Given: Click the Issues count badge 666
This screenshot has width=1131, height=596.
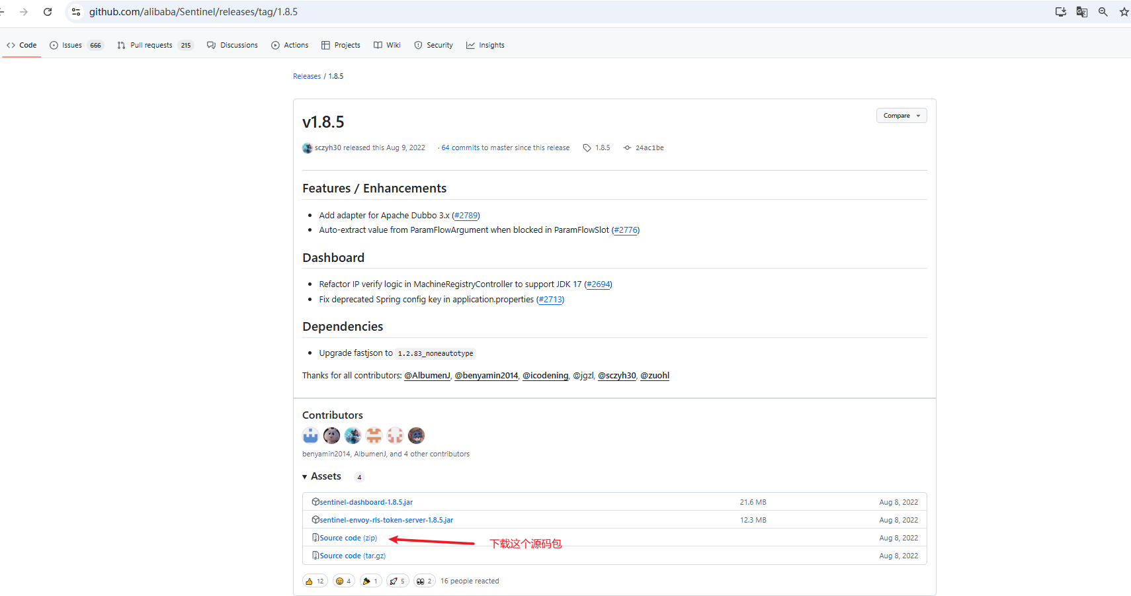Looking at the screenshot, I should click(x=96, y=46).
